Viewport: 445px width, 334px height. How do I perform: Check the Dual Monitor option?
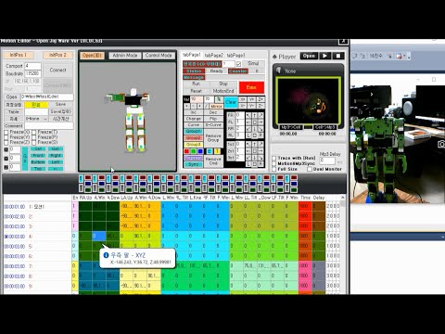pyautogui.click(x=310, y=169)
